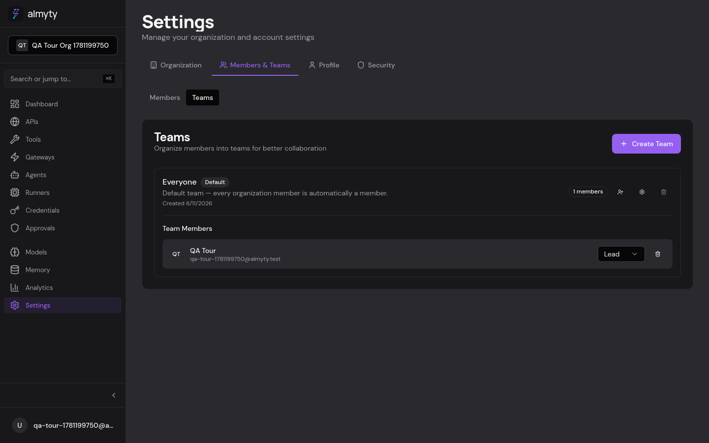Open user account menu at bottom
This screenshot has width=709, height=443.
click(63, 425)
